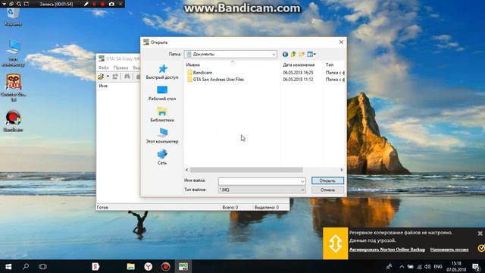Go up one folder level

coord(293,54)
